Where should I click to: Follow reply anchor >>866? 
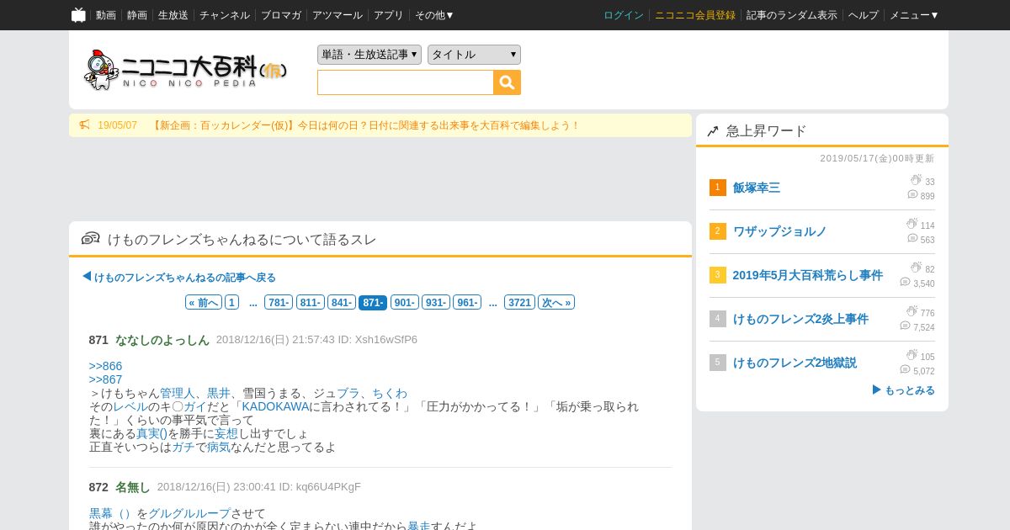[x=106, y=366]
